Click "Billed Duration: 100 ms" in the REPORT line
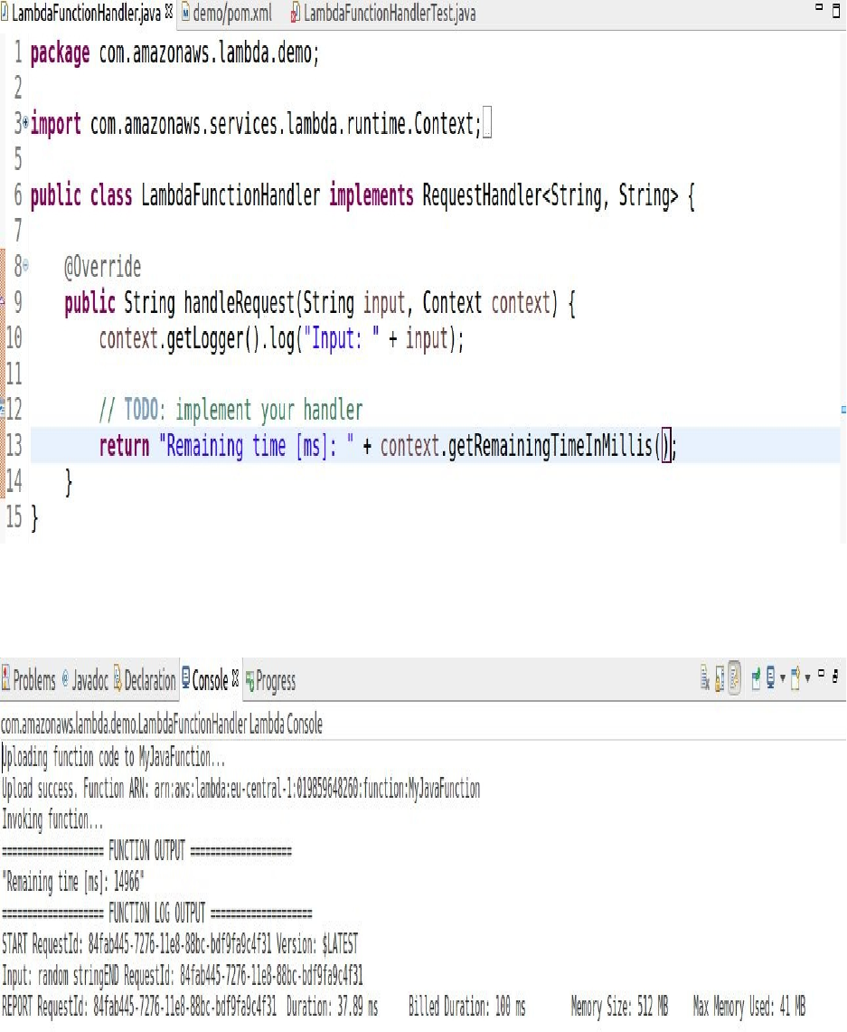 coord(467,1006)
